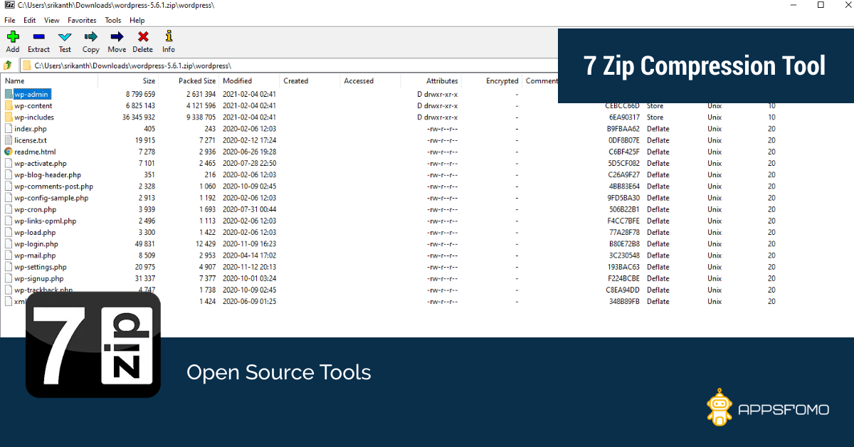Click the Copy toolbar icon

coord(90,41)
